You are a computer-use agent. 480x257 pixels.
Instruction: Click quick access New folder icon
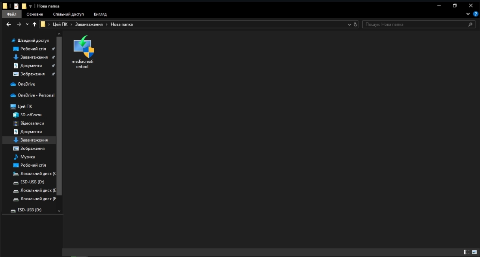click(x=24, y=6)
